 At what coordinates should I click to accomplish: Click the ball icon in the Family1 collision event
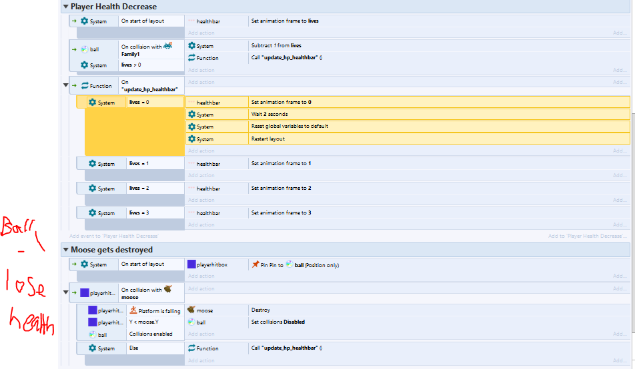(84, 49)
